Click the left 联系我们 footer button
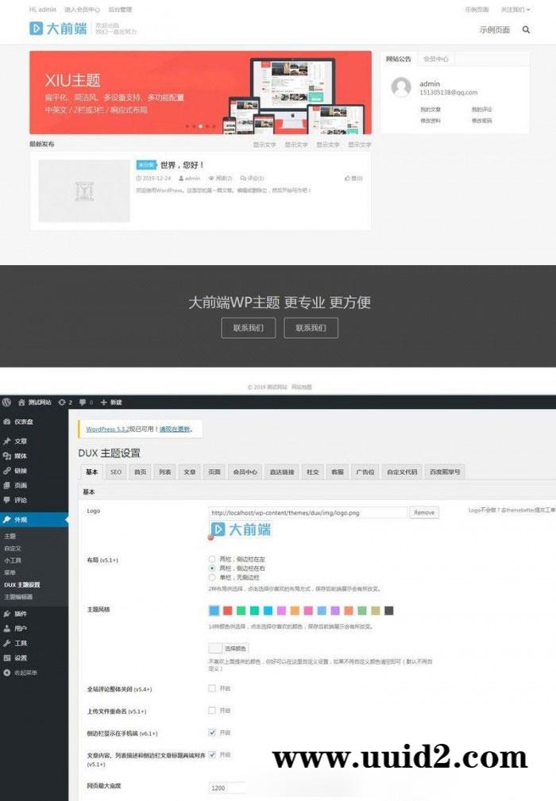 coord(249,328)
